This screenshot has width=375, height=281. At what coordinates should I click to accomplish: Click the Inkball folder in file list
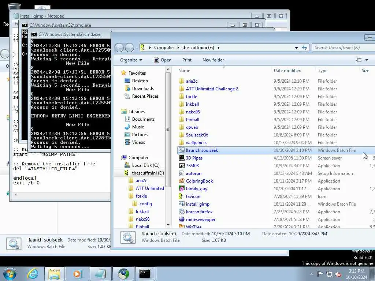tap(192, 104)
